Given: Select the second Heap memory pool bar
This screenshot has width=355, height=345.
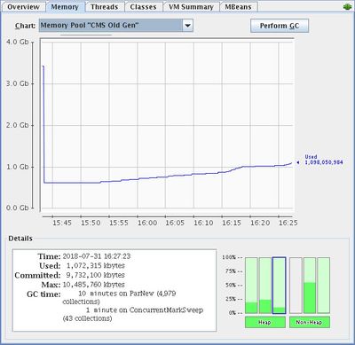Looking at the screenshot, I should tap(265, 286).
